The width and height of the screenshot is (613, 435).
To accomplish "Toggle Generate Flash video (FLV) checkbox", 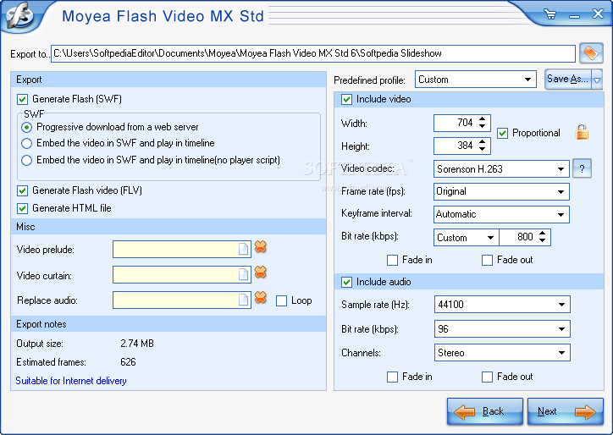I will point(22,190).
